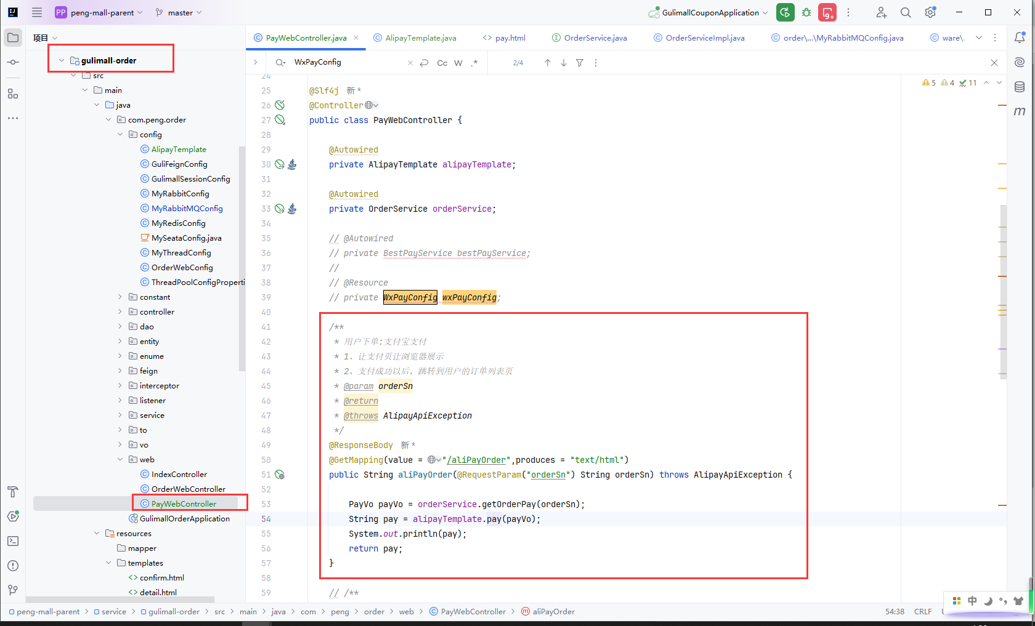Image resolution: width=1035 pixels, height=626 pixels.
Task: Open Search Everywhere magnifier
Action: point(906,12)
